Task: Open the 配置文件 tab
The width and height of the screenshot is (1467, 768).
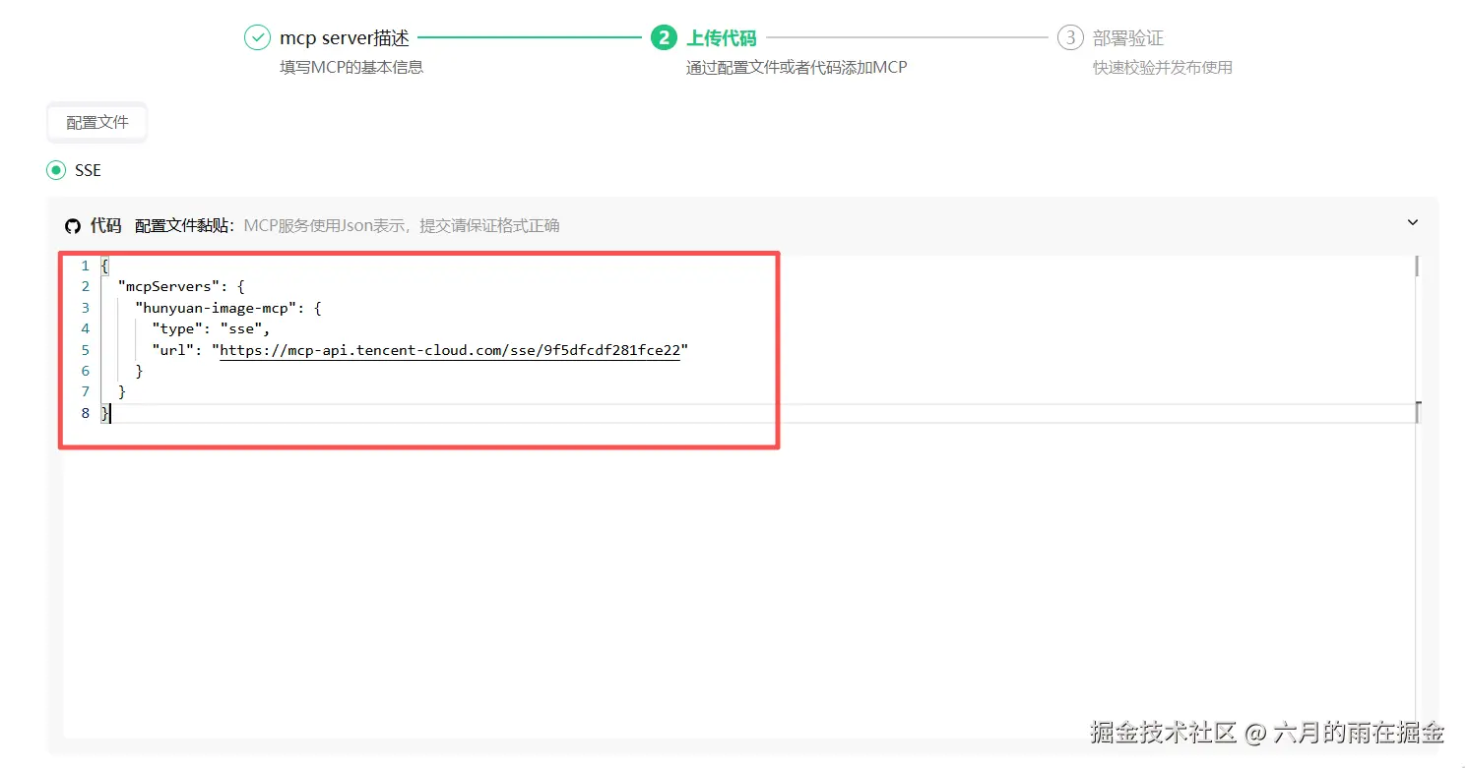Action: click(96, 122)
